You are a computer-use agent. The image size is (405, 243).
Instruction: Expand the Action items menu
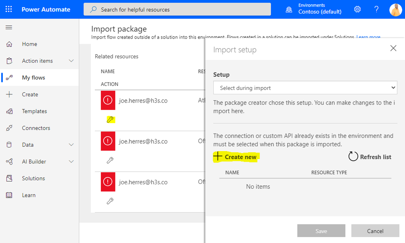pos(71,61)
